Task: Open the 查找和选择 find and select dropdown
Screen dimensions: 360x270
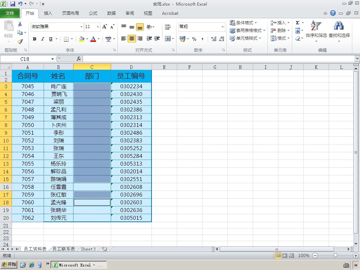Action: (x=339, y=31)
